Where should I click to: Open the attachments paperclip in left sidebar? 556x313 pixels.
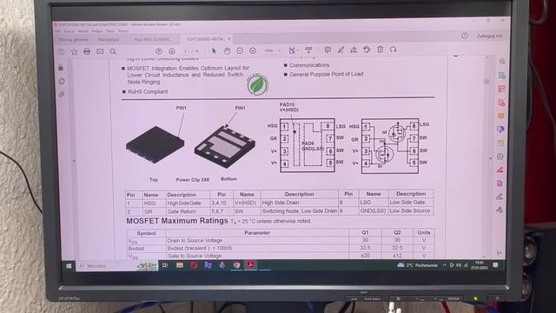click(x=62, y=95)
